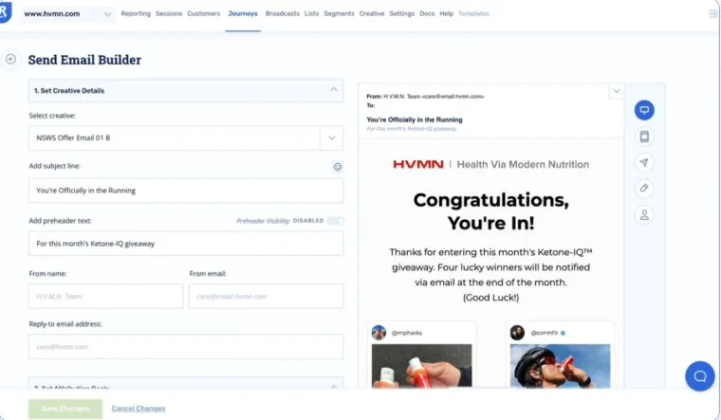Click the subject line input field
721x420 pixels.
tap(185, 191)
